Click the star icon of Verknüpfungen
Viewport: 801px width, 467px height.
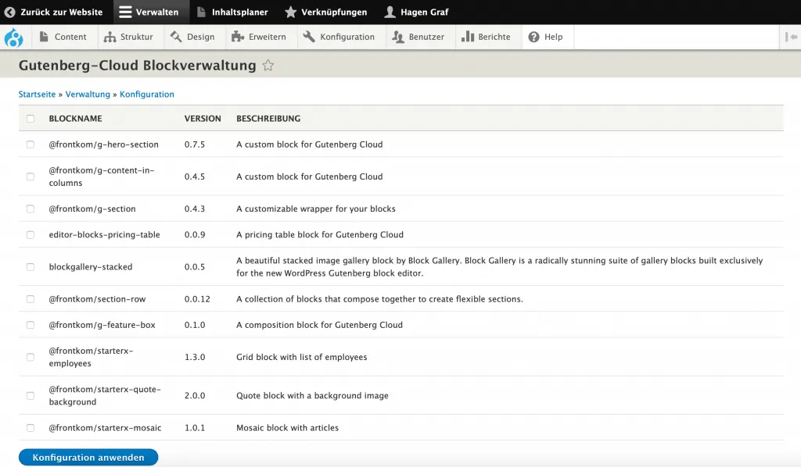[x=291, y=12]
